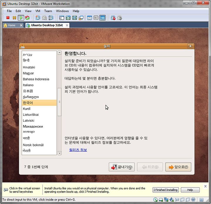Viewport: 211px width, 204px height.
Task: Click the Record VM activity red-dot icon
Action: tap(113, 18)
